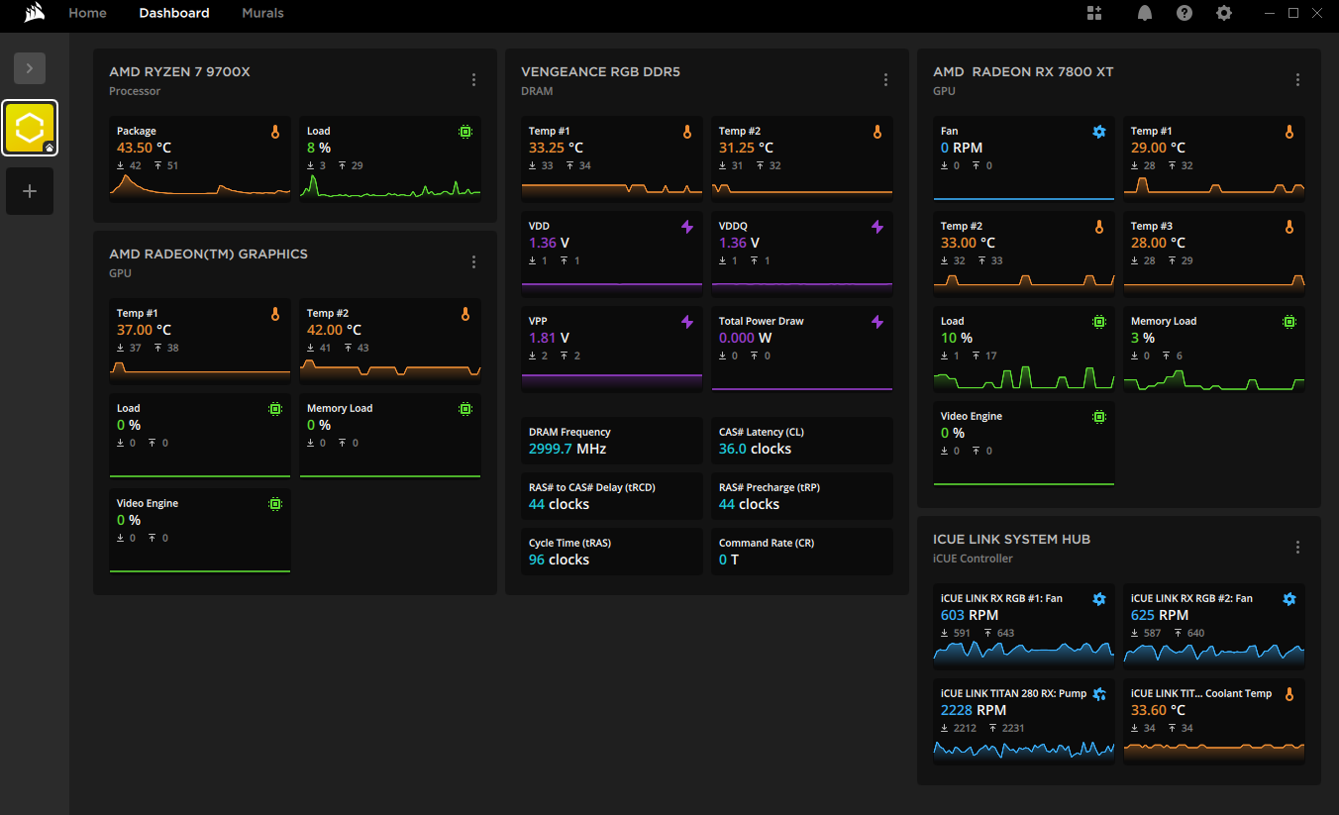The image size is (1339, 815).
Task: Click the Ryzen Load percentage graph
Action: [390, 186]
